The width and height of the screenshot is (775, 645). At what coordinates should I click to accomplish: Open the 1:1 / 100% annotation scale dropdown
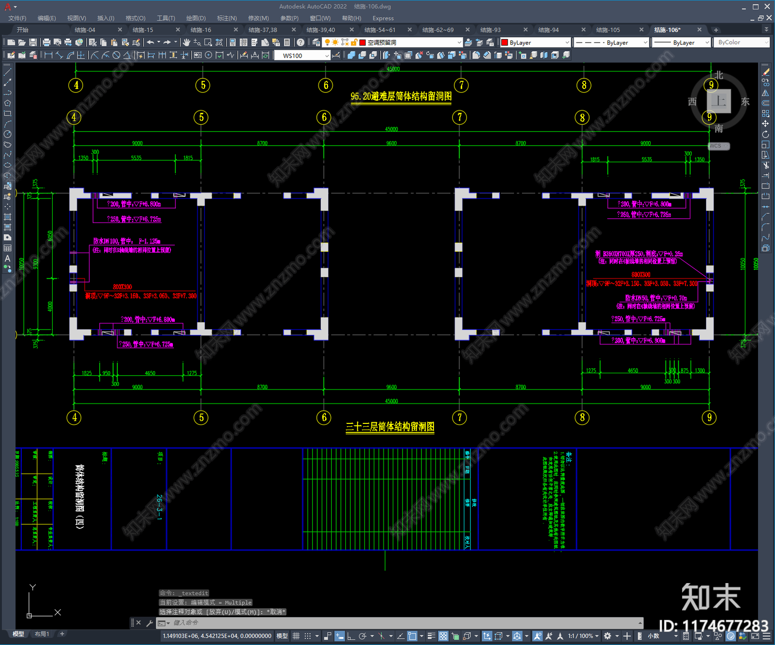pos(584,636)
